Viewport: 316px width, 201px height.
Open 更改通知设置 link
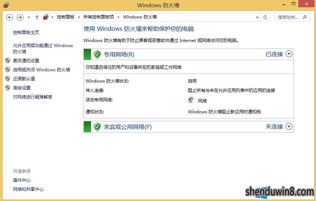26,60
